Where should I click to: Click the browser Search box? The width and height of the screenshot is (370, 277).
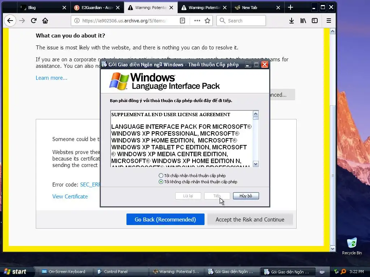click(241, 21)
